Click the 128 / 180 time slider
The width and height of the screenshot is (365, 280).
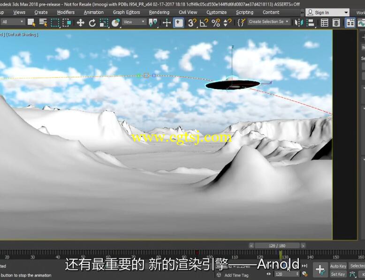pos(277,246)
